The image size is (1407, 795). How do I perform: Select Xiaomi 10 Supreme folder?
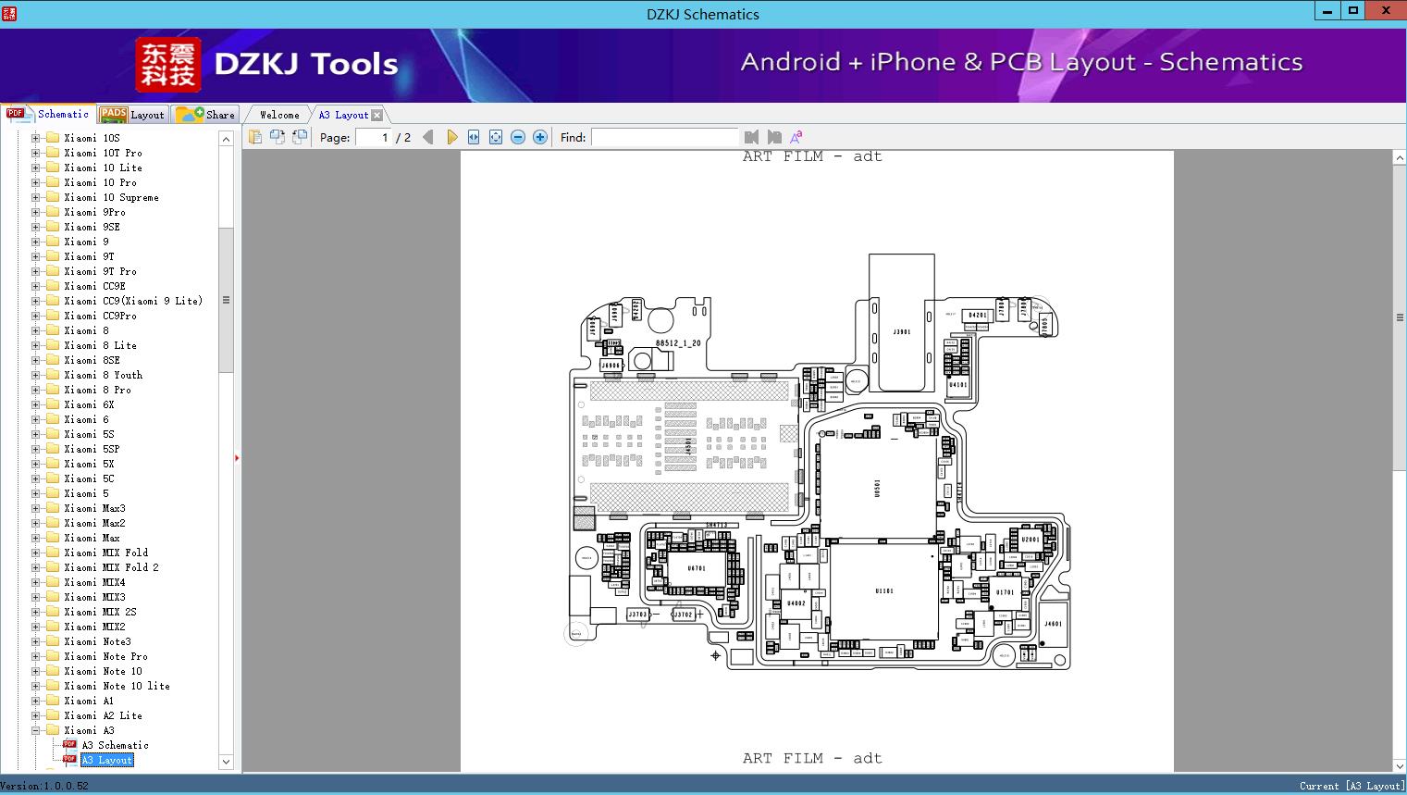pos(111,197)
